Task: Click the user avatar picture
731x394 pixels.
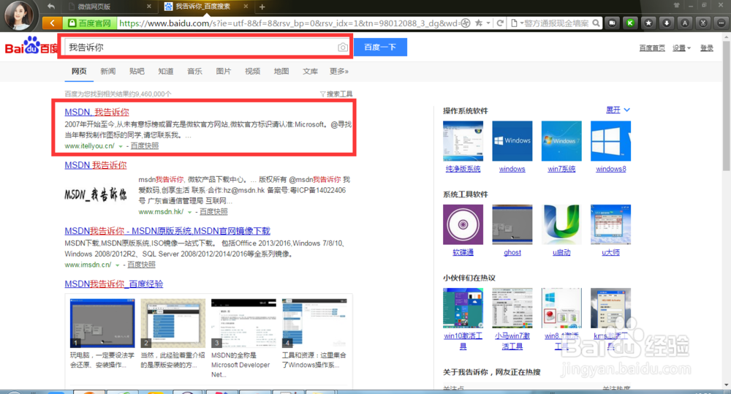Action: tap(20, 15)
